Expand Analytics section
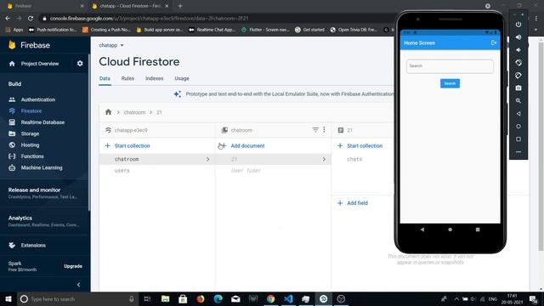 point(44,221)
